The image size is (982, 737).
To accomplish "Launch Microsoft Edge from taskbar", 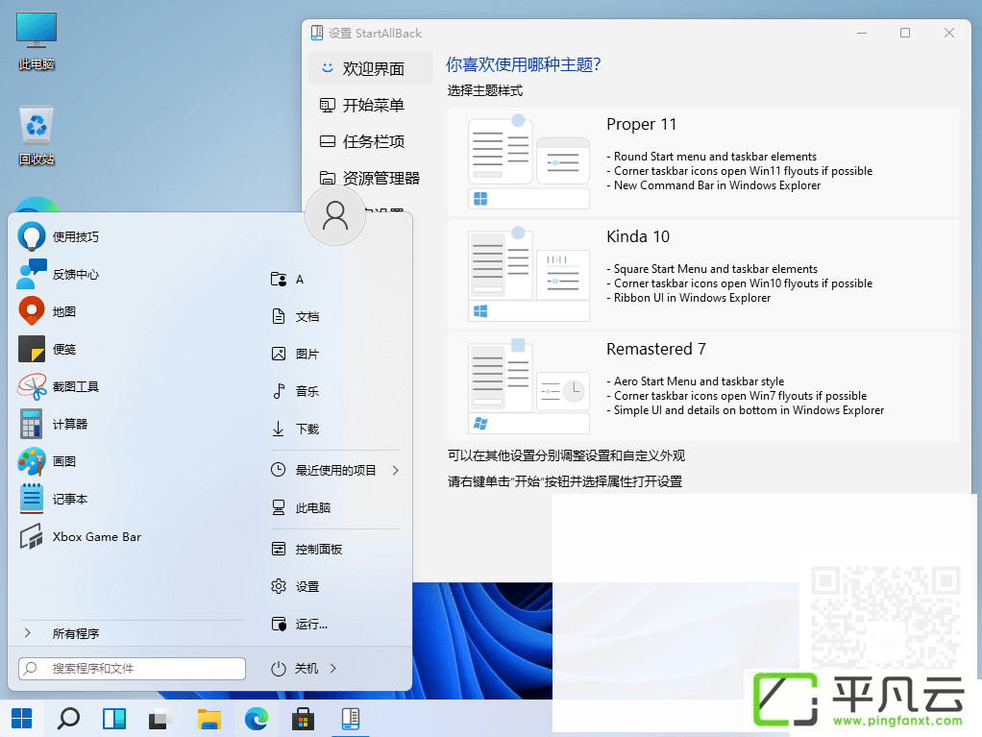I will click(x=257, y=719).
